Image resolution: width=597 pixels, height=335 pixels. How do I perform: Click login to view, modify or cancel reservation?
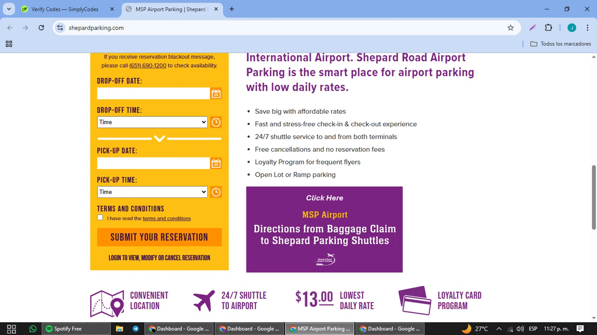[159, 258]
